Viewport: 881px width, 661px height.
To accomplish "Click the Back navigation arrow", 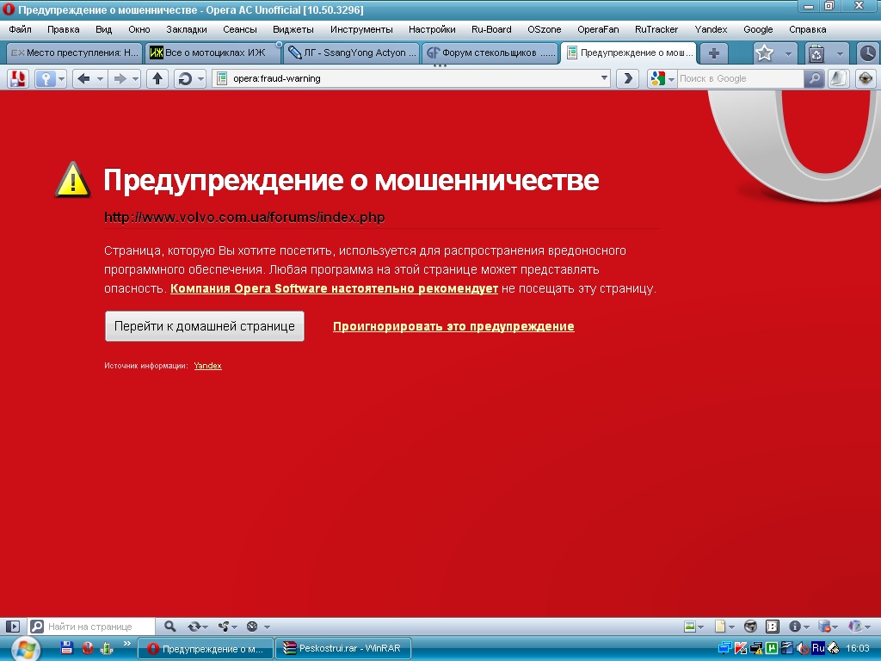I will pyautogui.click(x=83, y=79).
